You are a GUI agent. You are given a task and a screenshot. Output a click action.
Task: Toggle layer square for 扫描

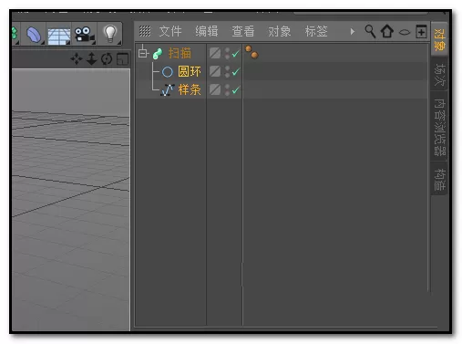coord(215,53)
